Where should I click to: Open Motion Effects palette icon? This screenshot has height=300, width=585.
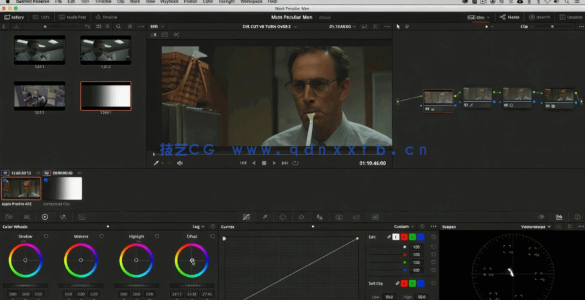pyautogui.click(x=82, y=216)
